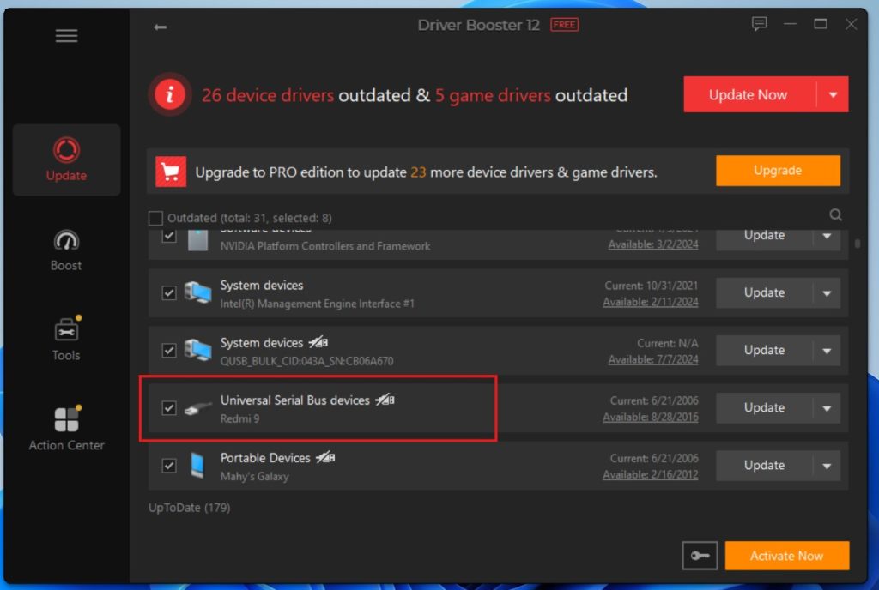Click the red Update Now button
The height and width of the screenshot is (590, 879).
point(749,94)
